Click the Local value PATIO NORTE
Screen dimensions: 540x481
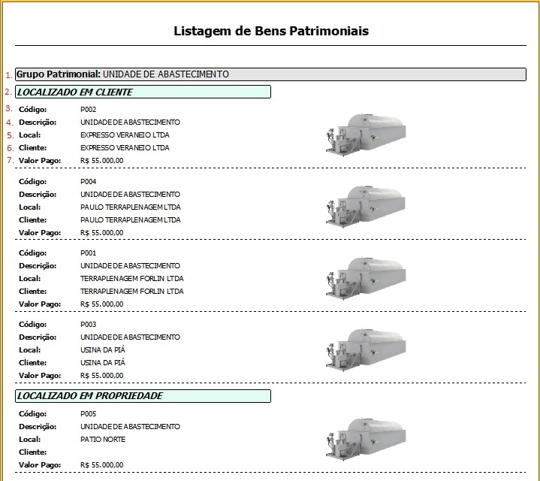(103, 439)
